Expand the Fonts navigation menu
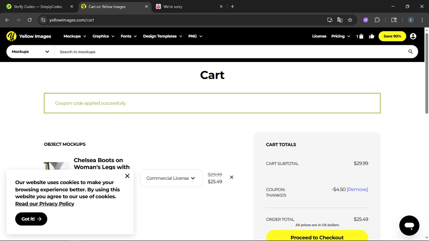This screenshot has height=241, width=429. pos(129,36)
